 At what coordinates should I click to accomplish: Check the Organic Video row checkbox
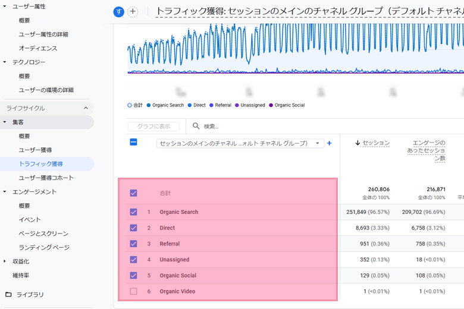(x=133, y=291)
